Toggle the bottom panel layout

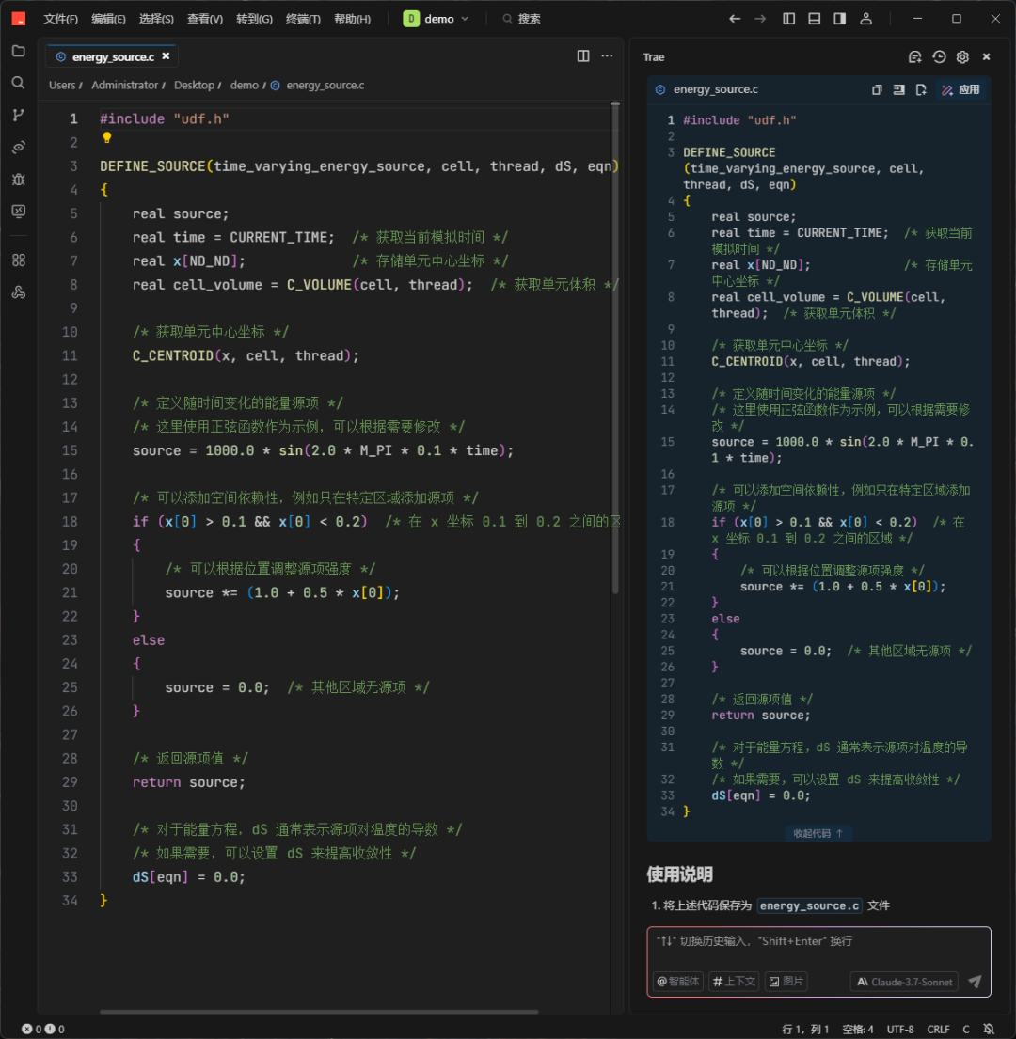pyautogui.click(x=814, y=19)
